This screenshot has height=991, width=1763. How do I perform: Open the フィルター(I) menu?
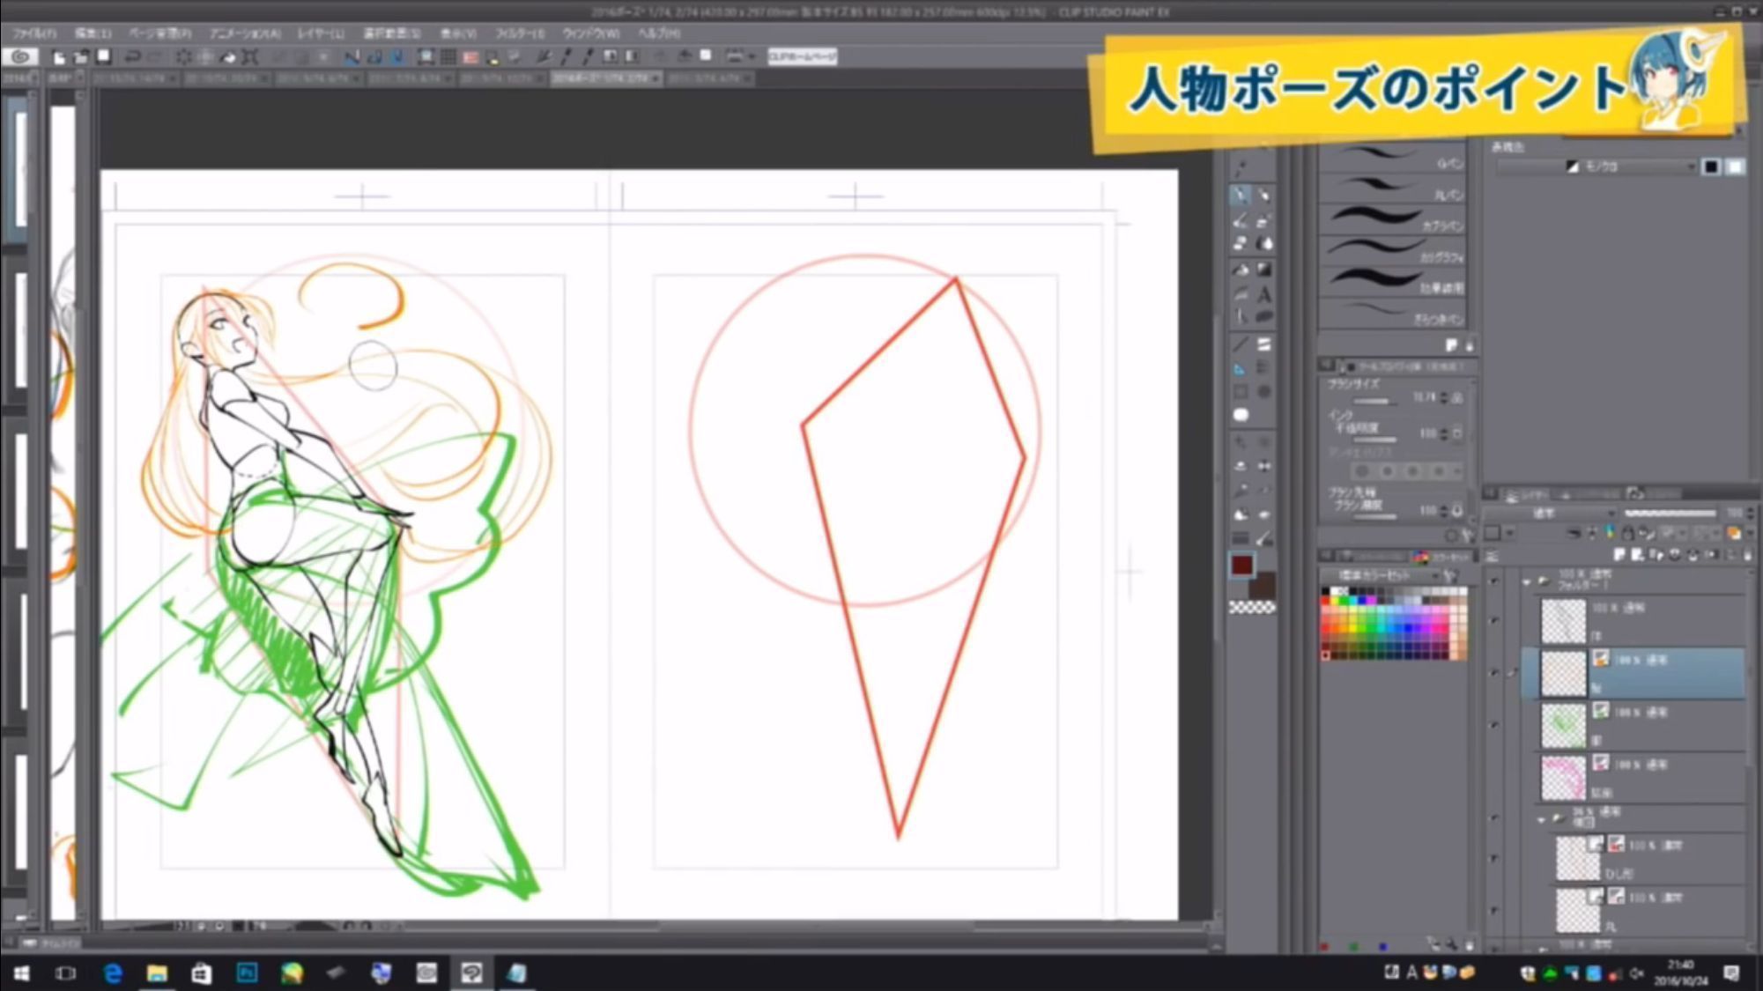520,33
